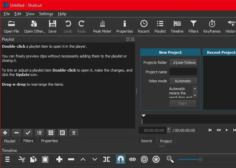Switch to the Project player tab

coord(166,141)
